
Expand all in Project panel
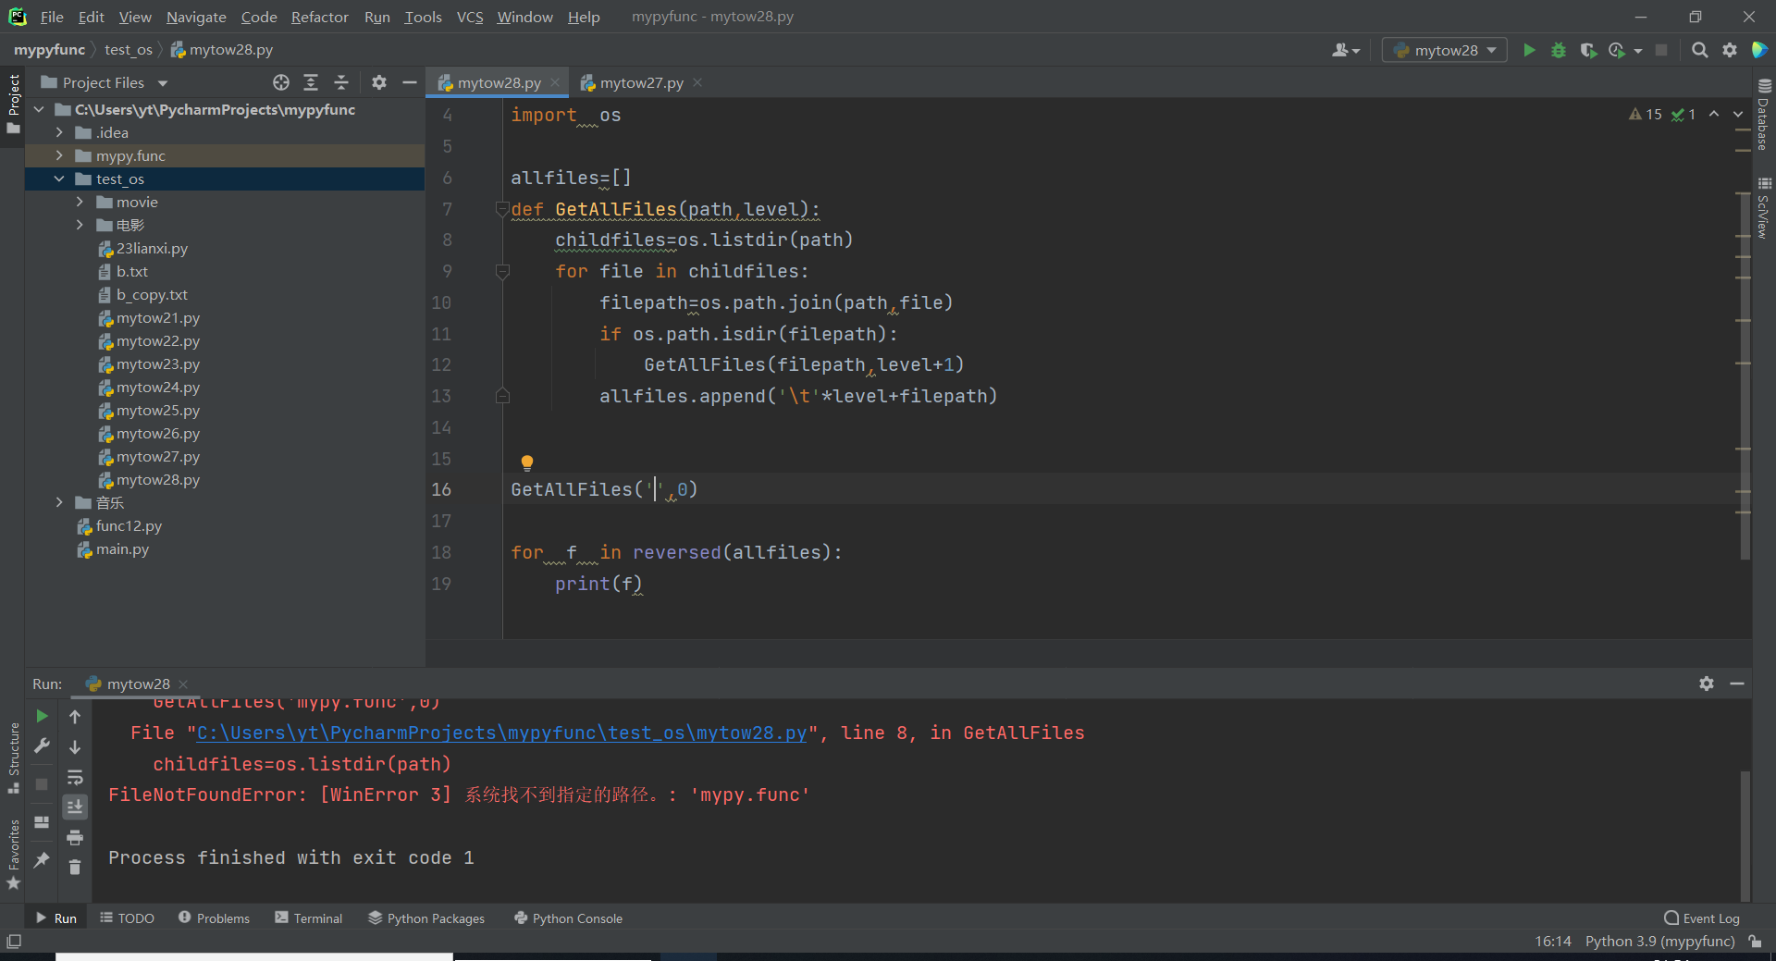(311, 82)
